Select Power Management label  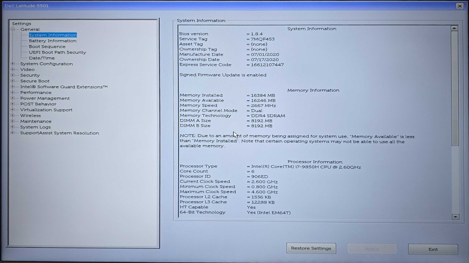(45, 98)
